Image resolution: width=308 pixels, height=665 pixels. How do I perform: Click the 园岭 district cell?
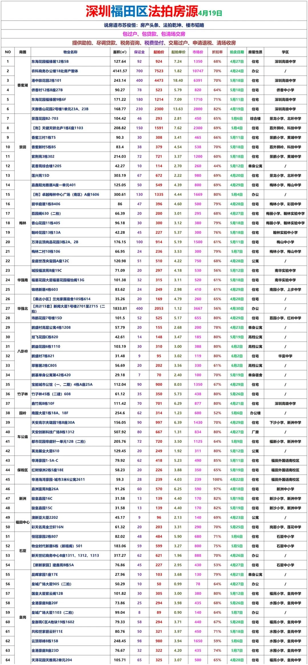pos(23,413)
